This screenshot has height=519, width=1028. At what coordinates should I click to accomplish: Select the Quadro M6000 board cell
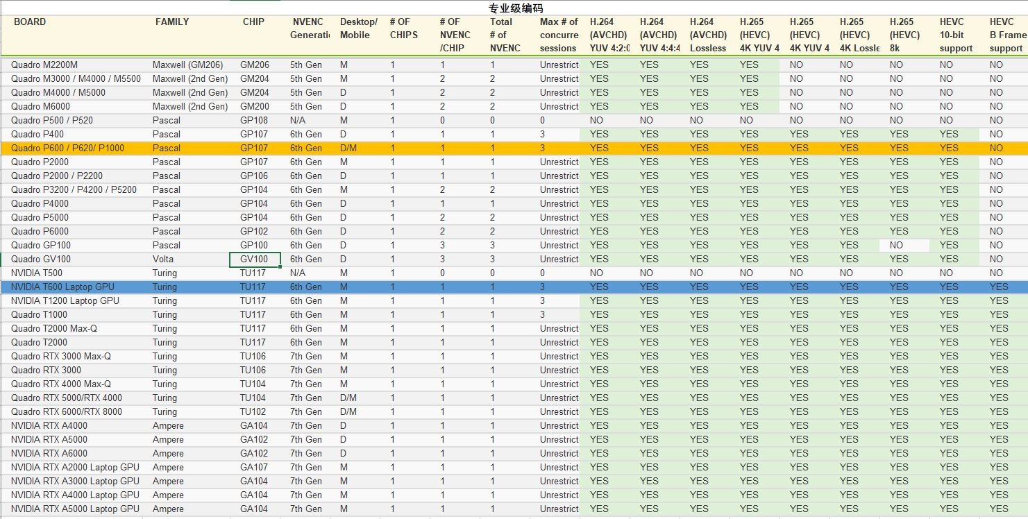pyautogui.click(x=71, y=106)
